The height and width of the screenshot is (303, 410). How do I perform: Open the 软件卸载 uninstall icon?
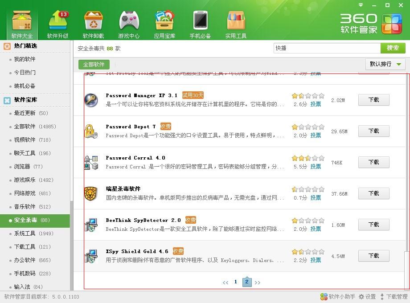(93, 25)
